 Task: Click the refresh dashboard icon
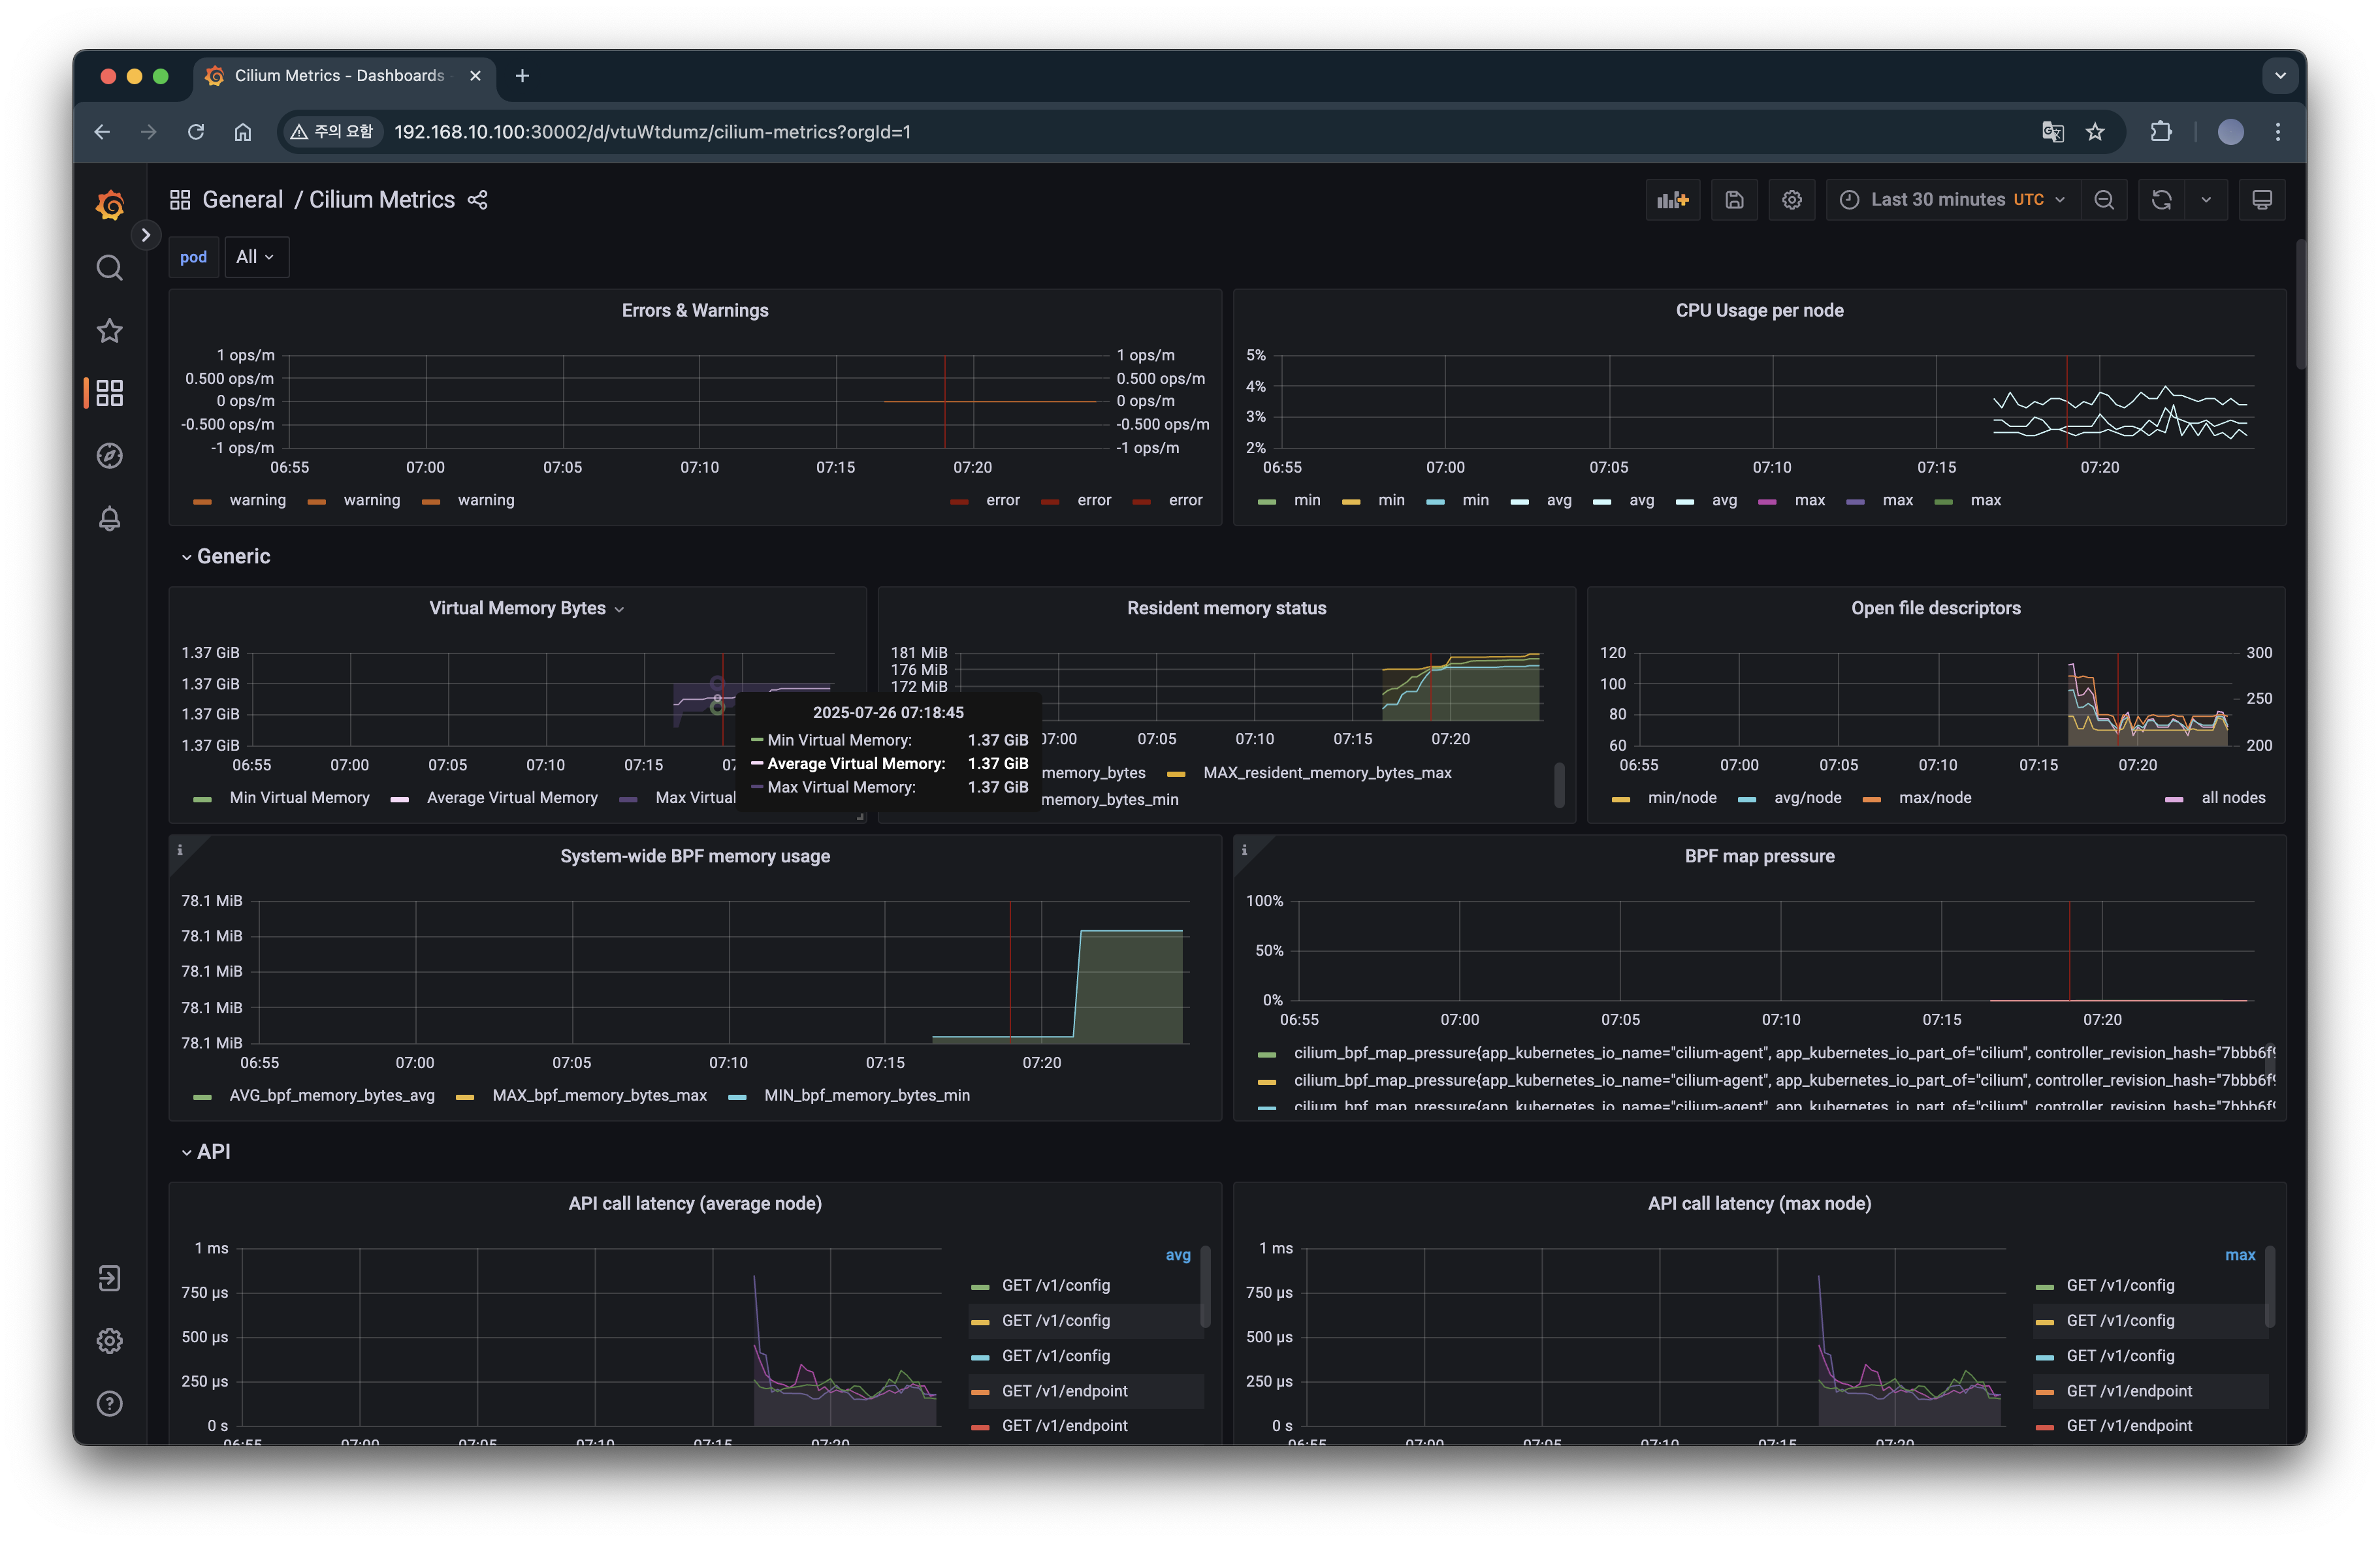(x=2161, y=200)
